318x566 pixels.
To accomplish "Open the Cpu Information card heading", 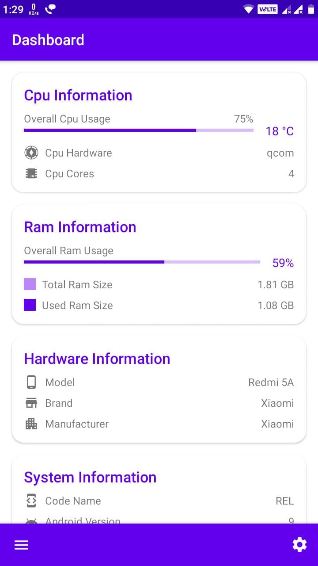I will [78, 96].
